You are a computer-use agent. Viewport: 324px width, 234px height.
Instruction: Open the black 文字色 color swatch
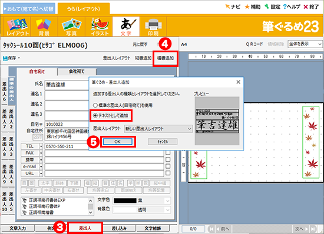125,200
